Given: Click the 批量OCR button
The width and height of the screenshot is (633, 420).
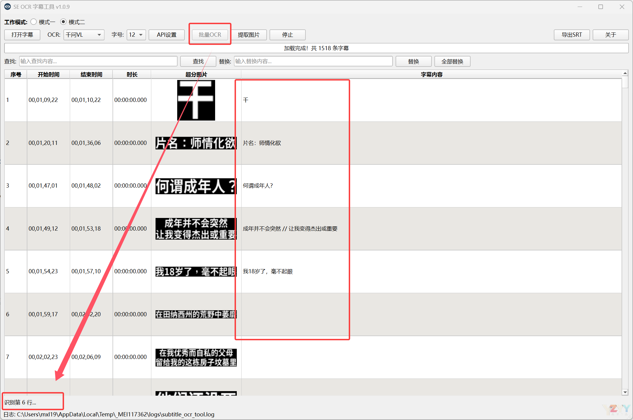Looking at the screenshot, I should [210, 35].
